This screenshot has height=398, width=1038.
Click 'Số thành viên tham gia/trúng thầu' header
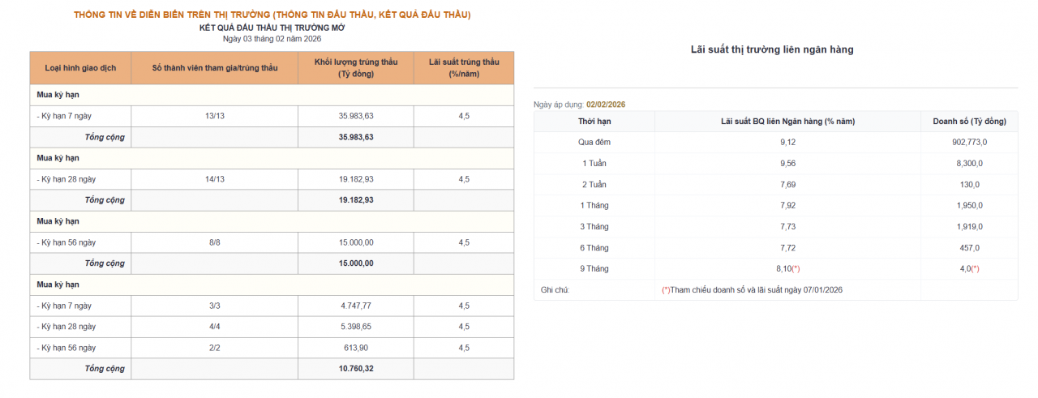pyautogui.click(x=214, y=68)
